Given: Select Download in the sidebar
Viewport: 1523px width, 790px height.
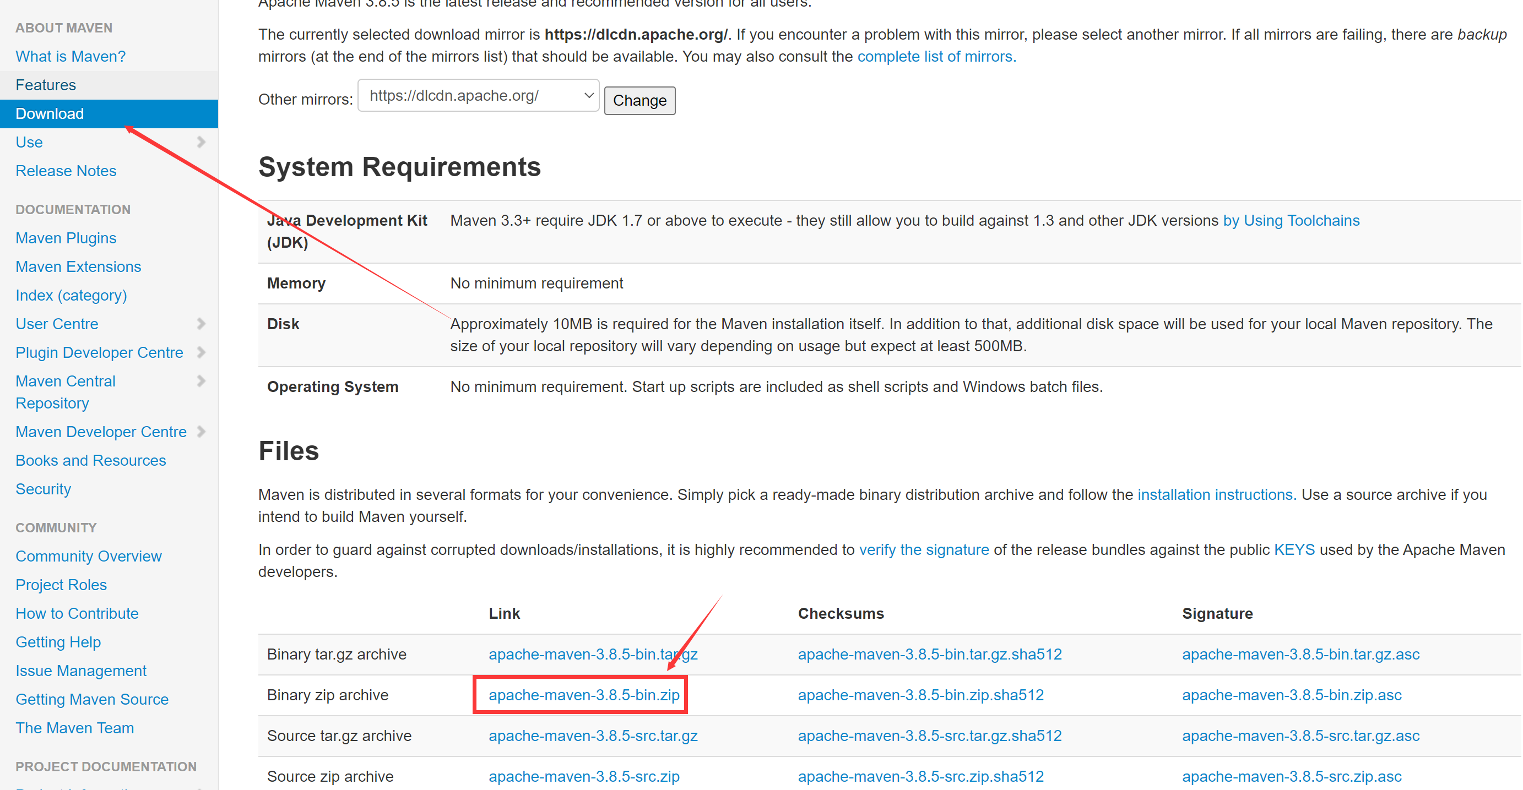Looking at the screenshot, I should (50, 113).
